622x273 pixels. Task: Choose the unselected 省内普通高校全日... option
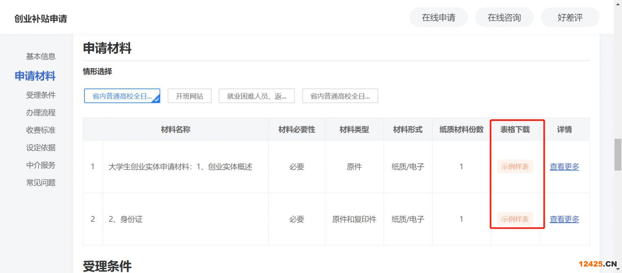[x=340, y=96]
